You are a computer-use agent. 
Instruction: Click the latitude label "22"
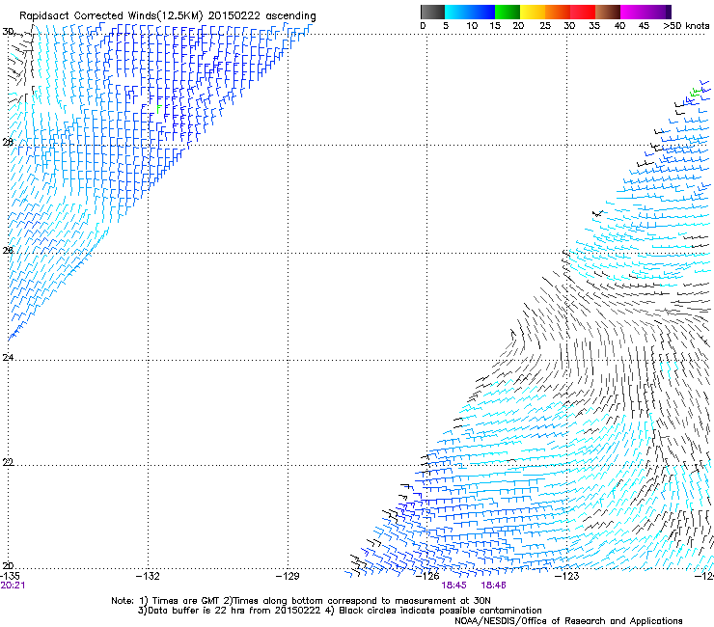tap(8, 462)
